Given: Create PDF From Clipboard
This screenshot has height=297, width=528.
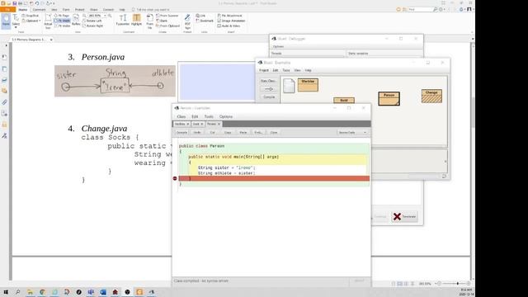Looking at the screenshot, I should click(x=168, y=26).
